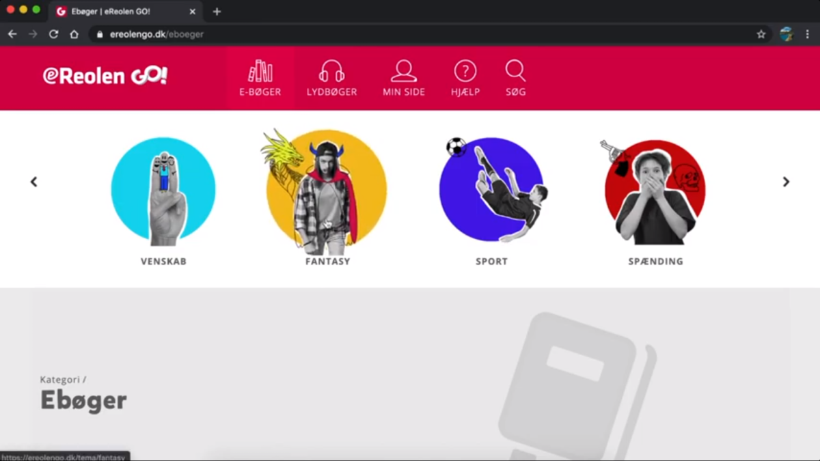820x461 pixels.
Task: Bookmark page with the star icon
Action: click(x=761, y=34)
